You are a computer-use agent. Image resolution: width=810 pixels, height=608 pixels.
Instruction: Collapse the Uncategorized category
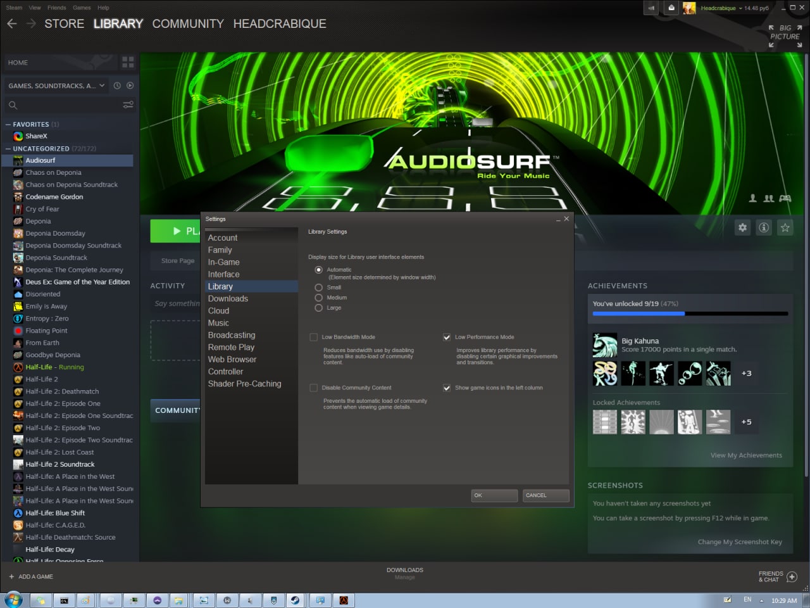tap(8, 149)
